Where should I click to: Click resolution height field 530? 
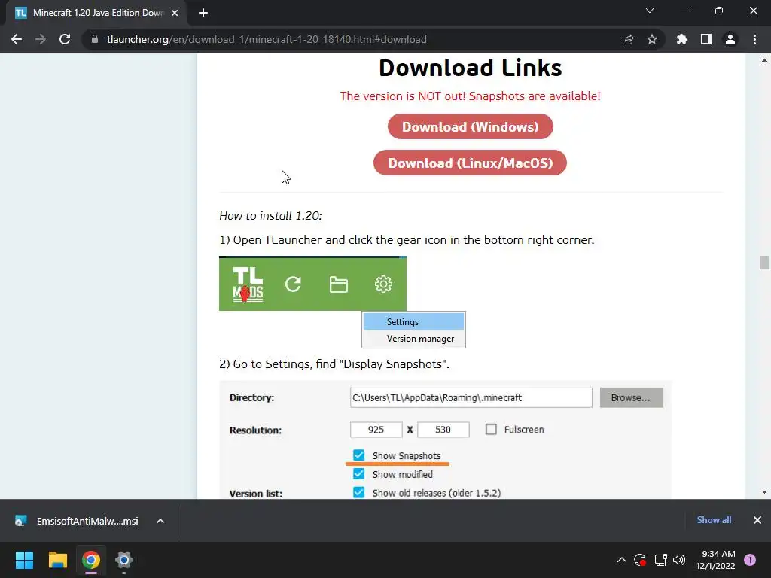pos(443,430)
